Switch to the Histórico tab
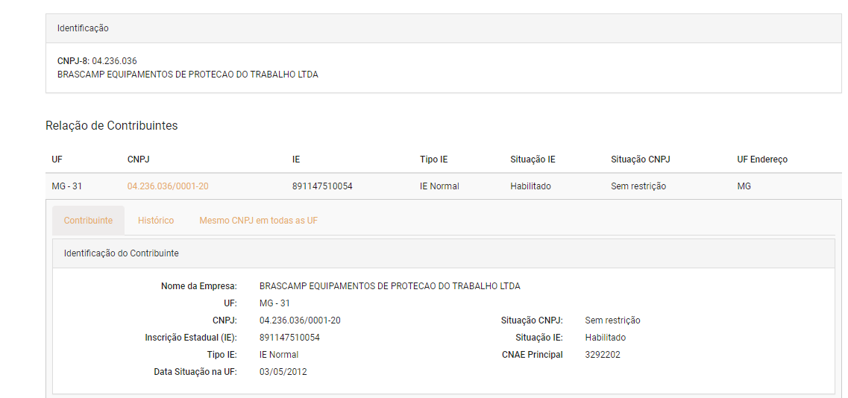The image size is (848, 398). (156, 221)
